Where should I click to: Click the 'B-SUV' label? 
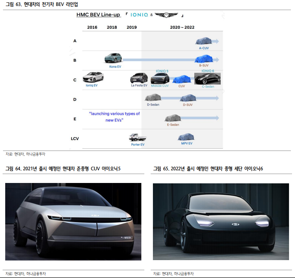tap(204, 66)
